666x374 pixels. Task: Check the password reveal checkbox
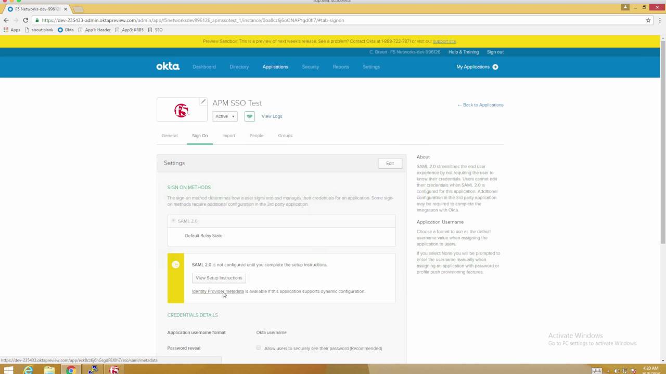point(259,348)
